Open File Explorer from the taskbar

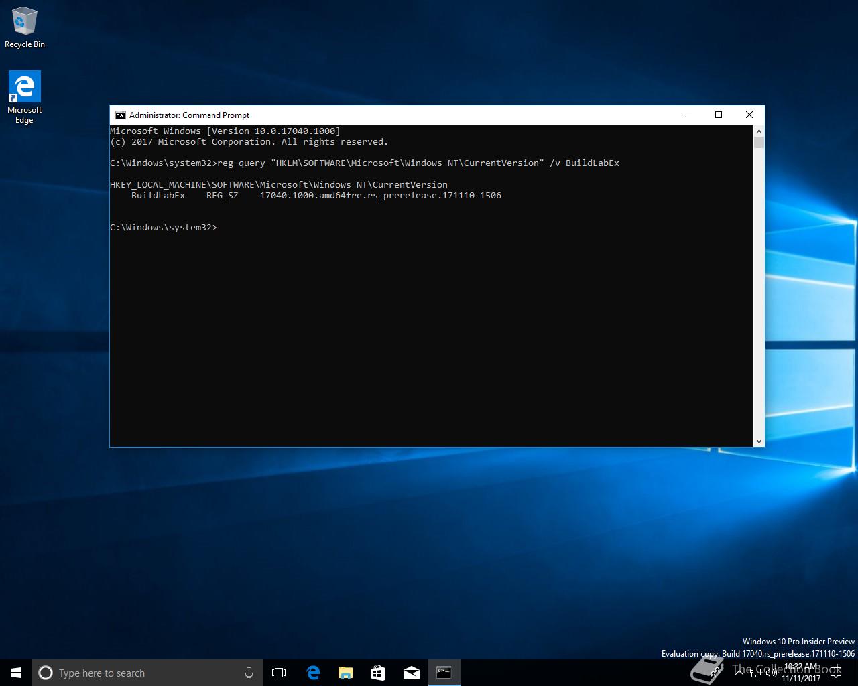pos(345,673)
